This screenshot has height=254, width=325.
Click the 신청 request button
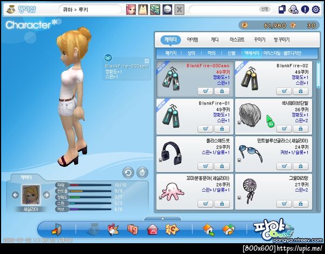click(265, 9)
